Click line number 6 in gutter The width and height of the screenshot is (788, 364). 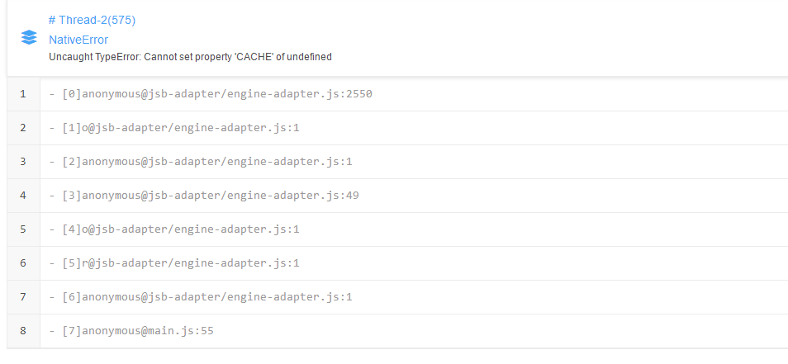pos(23,263)
